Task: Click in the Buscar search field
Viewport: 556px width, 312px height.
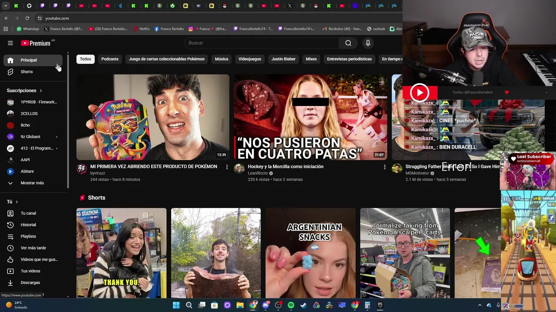Action: tap(261, 43)
